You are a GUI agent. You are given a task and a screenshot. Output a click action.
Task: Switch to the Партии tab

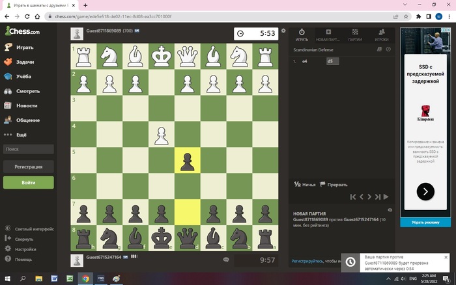pos(355,34)
